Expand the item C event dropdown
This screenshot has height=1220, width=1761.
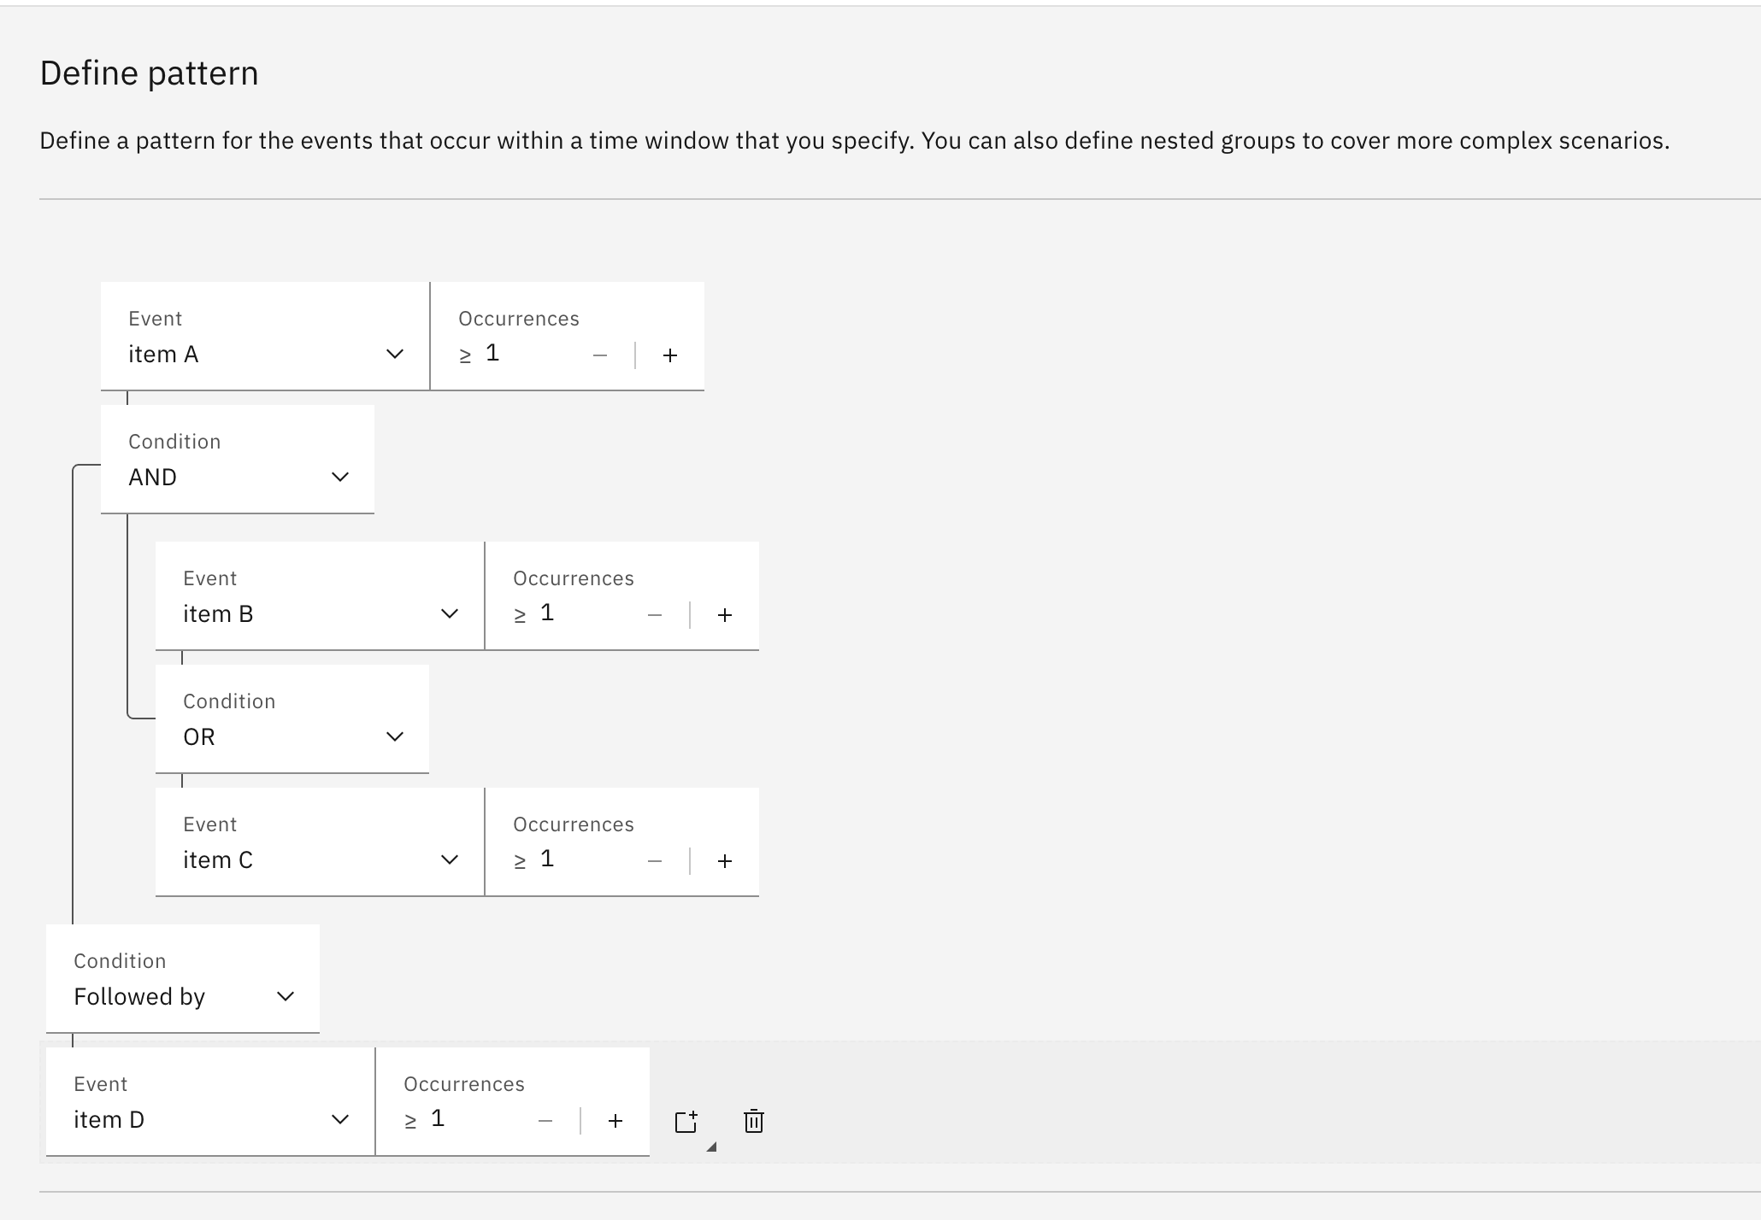click(x=320, y=859)
